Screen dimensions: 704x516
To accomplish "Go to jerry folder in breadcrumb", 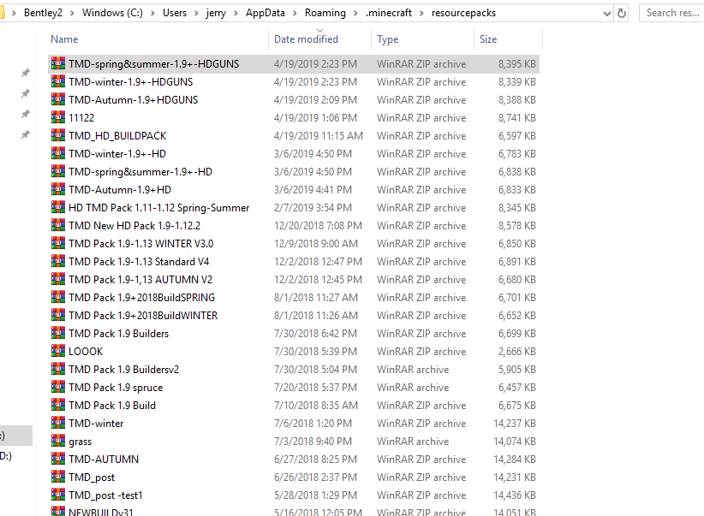I will 216,13.
